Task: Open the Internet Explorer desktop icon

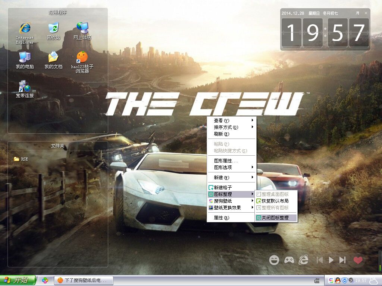Action: pos(25,33)
